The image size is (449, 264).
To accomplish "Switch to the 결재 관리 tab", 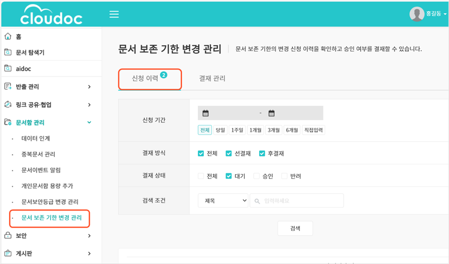I will point(212,78).
